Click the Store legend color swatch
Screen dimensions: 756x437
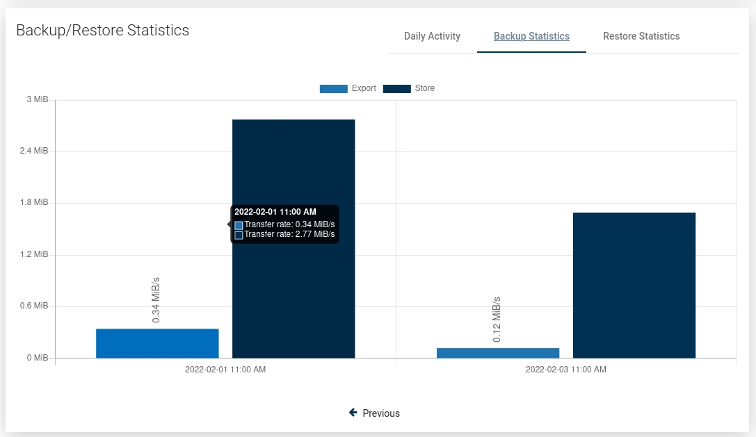point(396,88)
